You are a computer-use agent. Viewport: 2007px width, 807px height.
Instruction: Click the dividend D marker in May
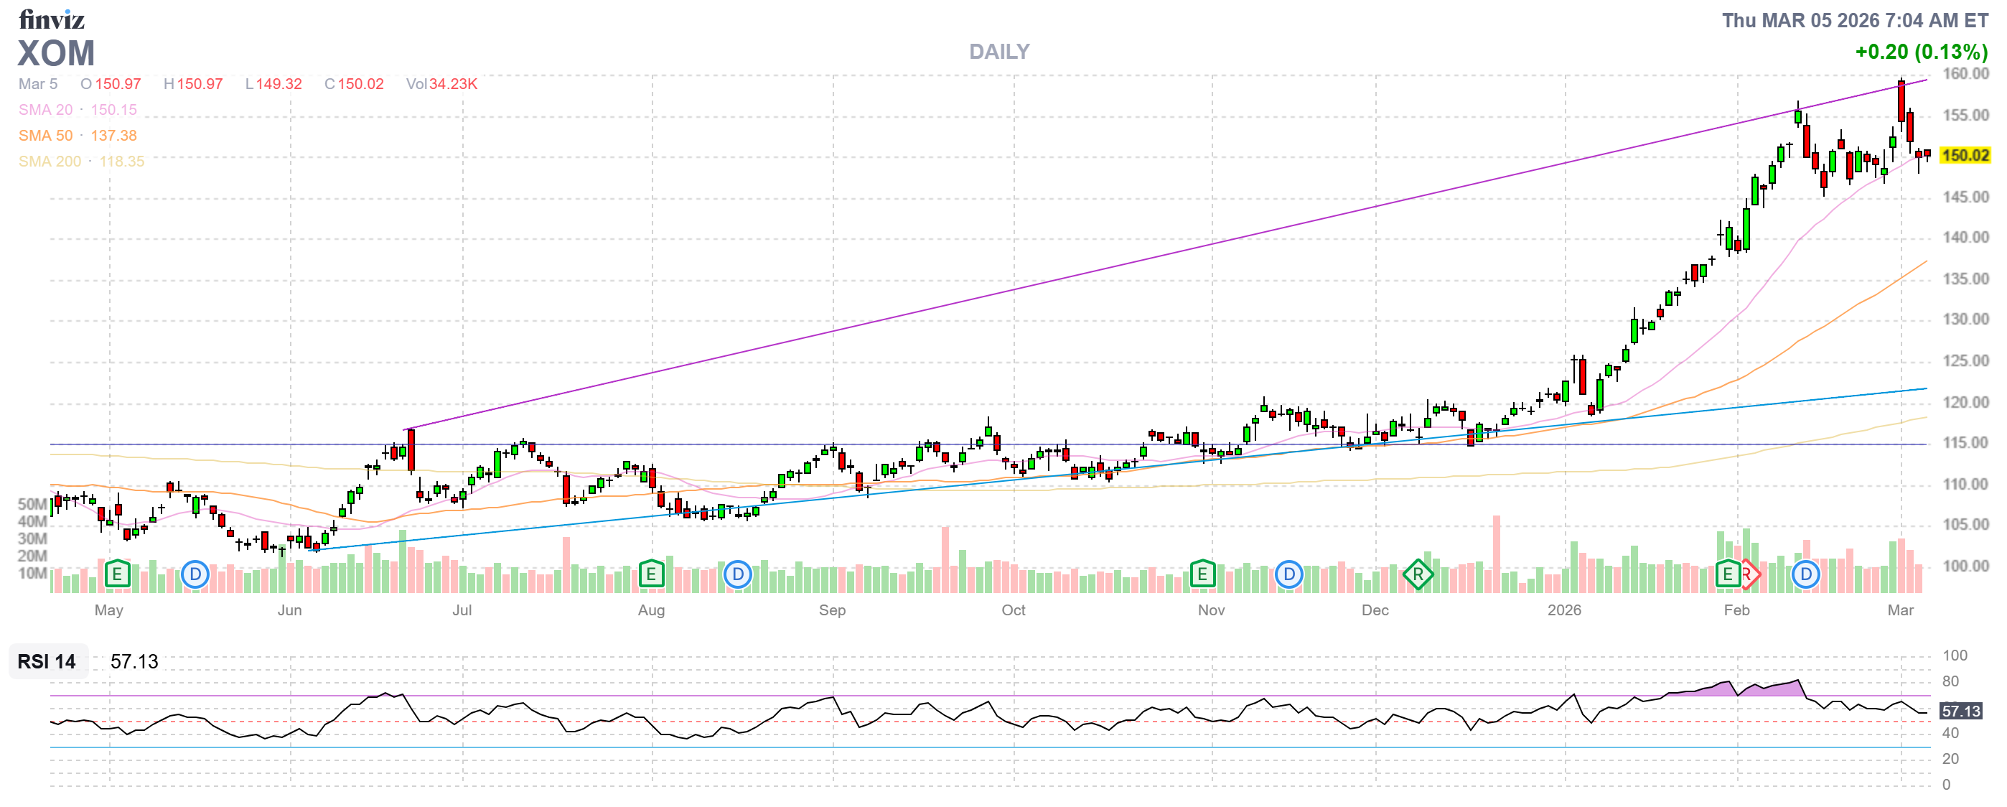coord(195,575)
